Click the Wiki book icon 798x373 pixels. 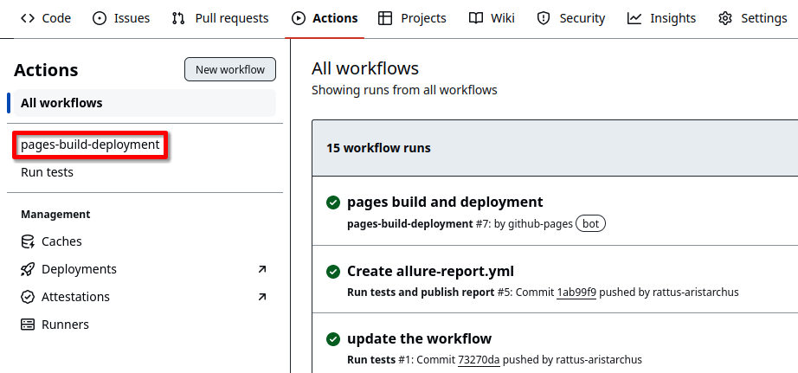tap(475, 18)
